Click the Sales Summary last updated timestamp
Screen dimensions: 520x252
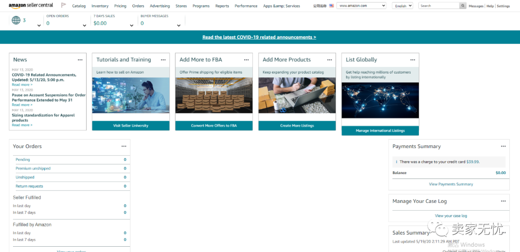[426, 241]
